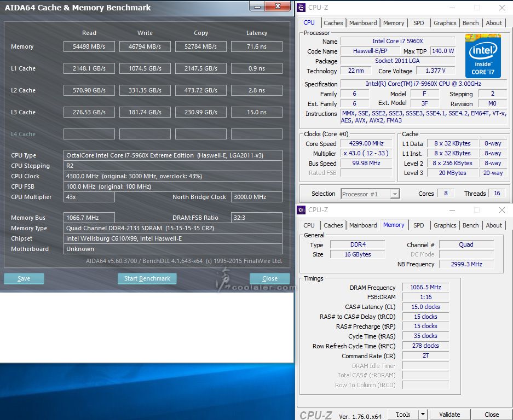Click Code Name field Haswell-E/EP
513x420 pixels.
(x=370, y=51)
